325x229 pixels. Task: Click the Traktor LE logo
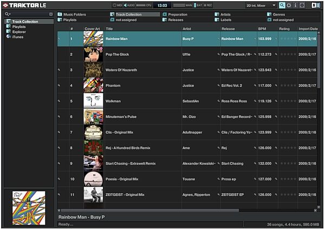25,5
